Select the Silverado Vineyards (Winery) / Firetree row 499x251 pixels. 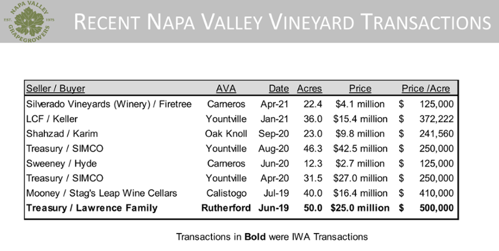(241, 104)
